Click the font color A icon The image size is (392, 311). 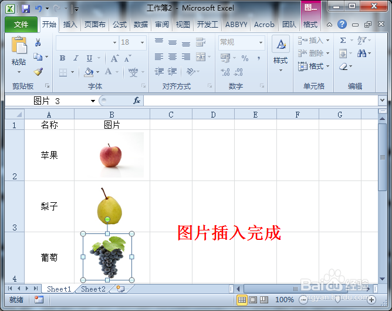(108, 72)
